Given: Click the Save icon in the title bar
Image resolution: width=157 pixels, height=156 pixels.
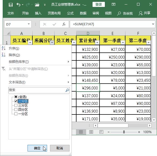Looking at the screenshot, I should pyautogui.click(x=11, y=5).
